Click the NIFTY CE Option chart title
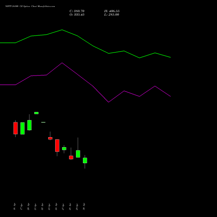This screenshot has height=217, width=217. click(x=30, y=6)
